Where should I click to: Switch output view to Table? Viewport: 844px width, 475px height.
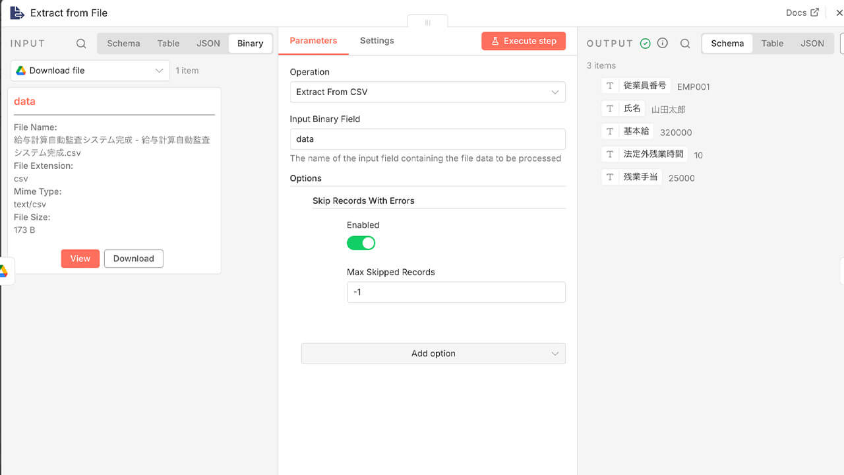coord(772,44)
